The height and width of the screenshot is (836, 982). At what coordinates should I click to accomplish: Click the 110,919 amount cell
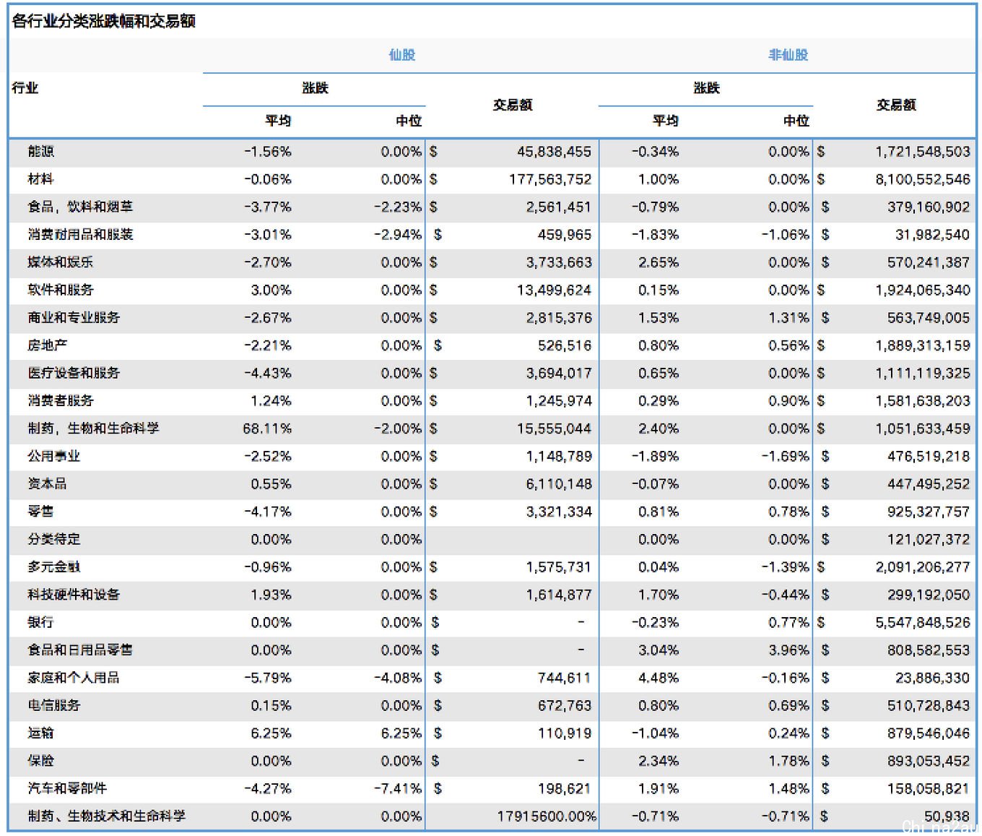[565, 733]
